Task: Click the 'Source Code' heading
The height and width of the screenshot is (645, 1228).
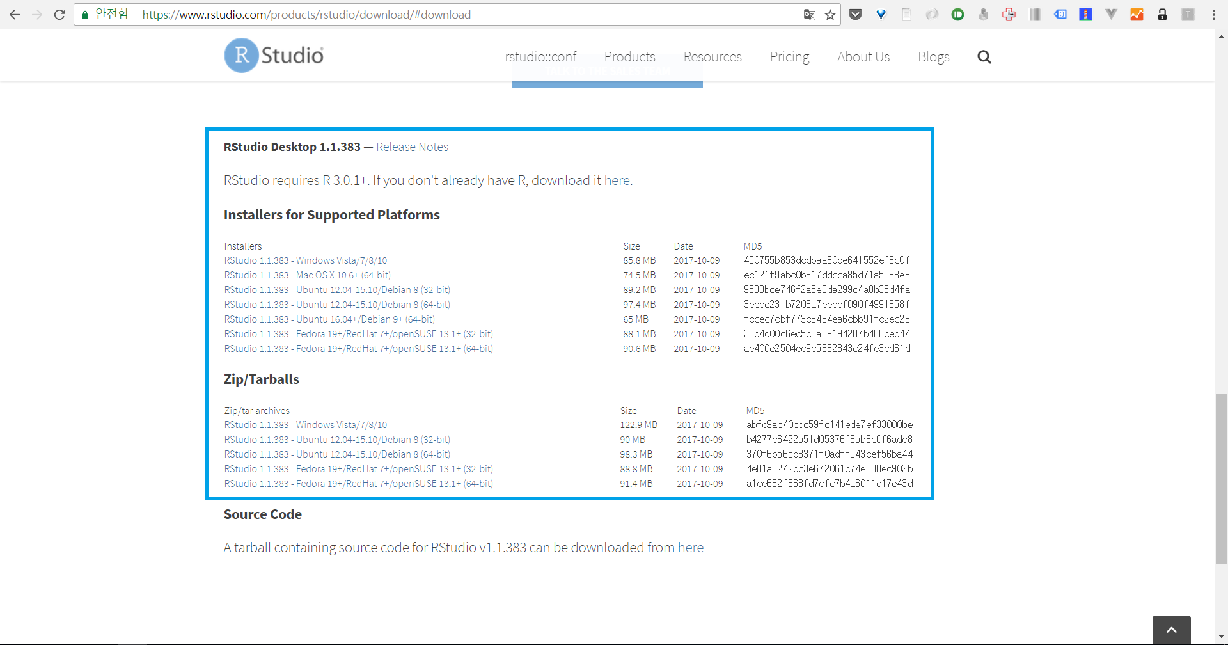Action: pos(263,514)
